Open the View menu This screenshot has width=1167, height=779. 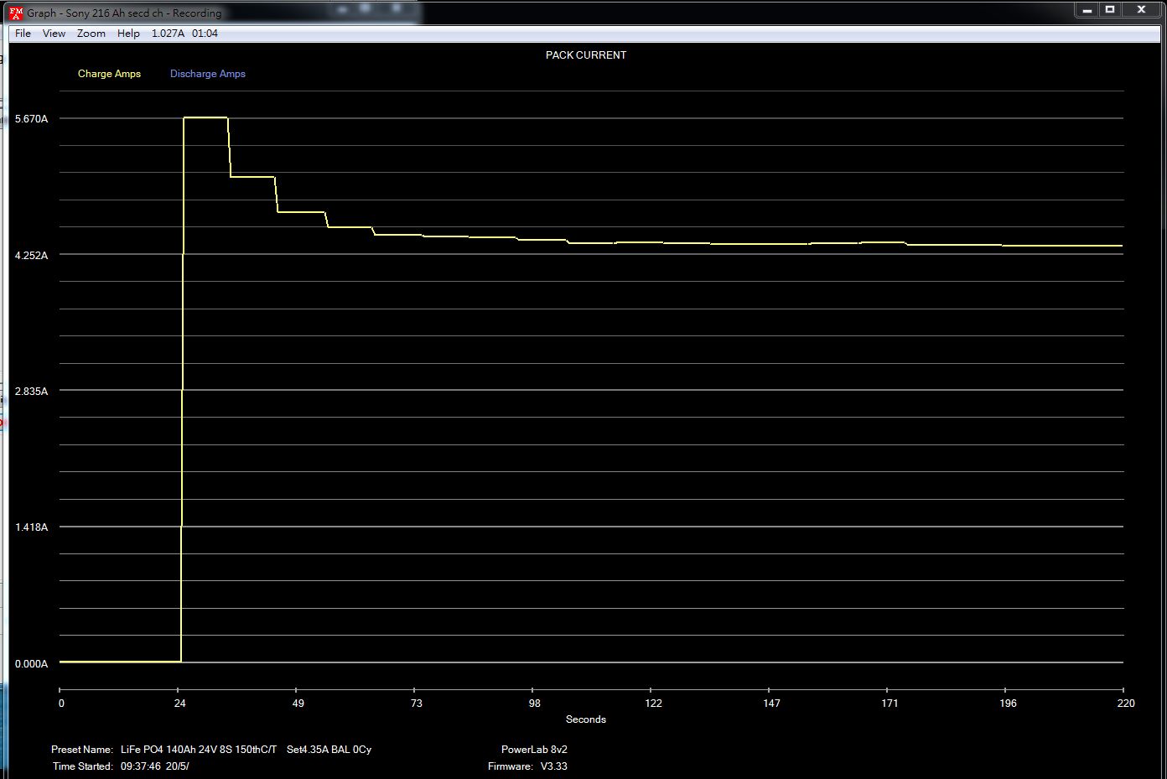[x=54, y=34]
